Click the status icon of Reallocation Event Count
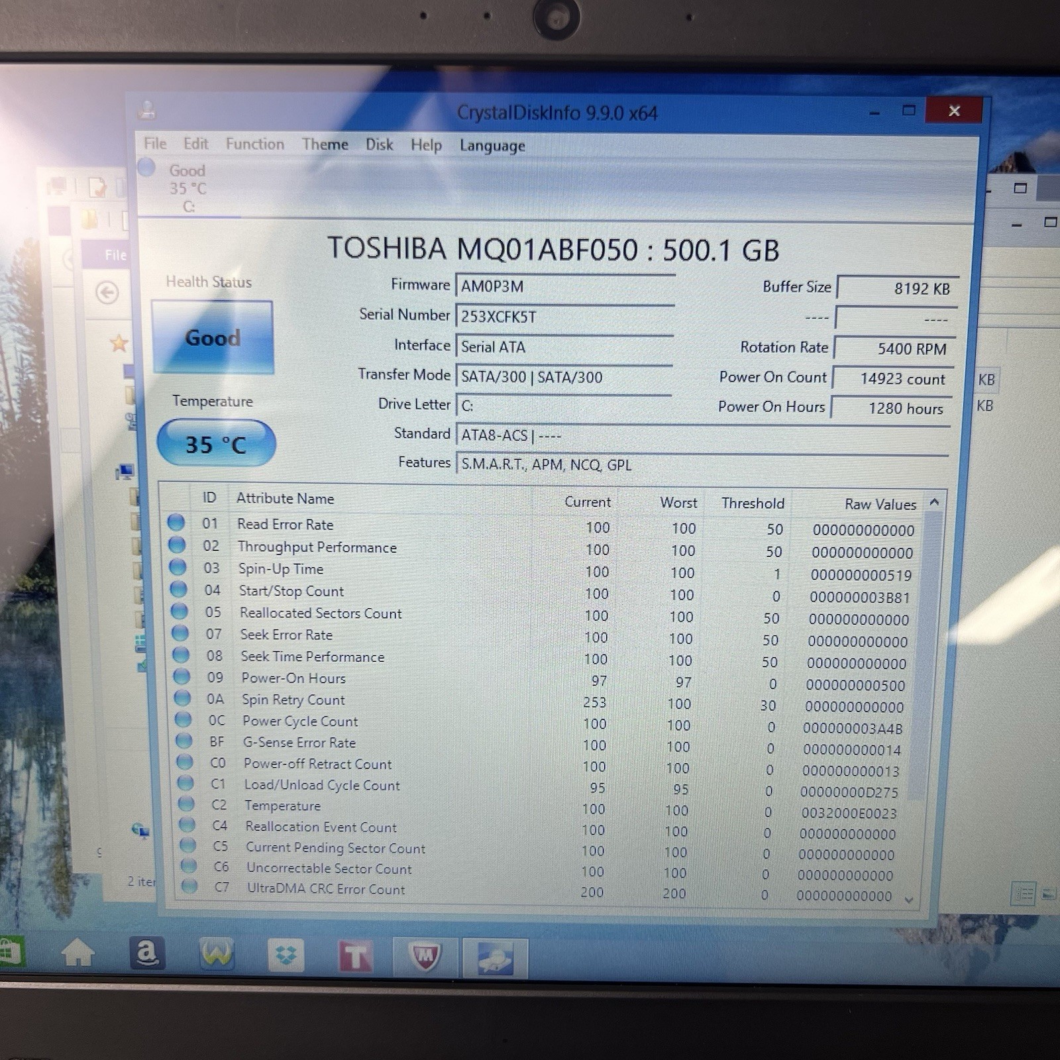The image size is (1060, 1060). coord(187,824)
